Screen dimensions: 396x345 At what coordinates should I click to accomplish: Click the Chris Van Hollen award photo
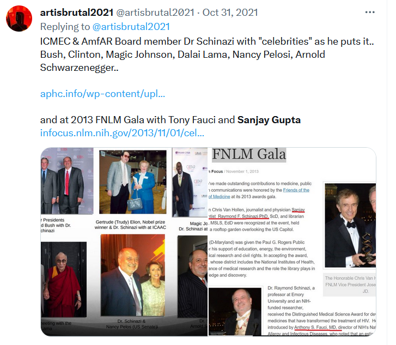[x=350, y=225]
